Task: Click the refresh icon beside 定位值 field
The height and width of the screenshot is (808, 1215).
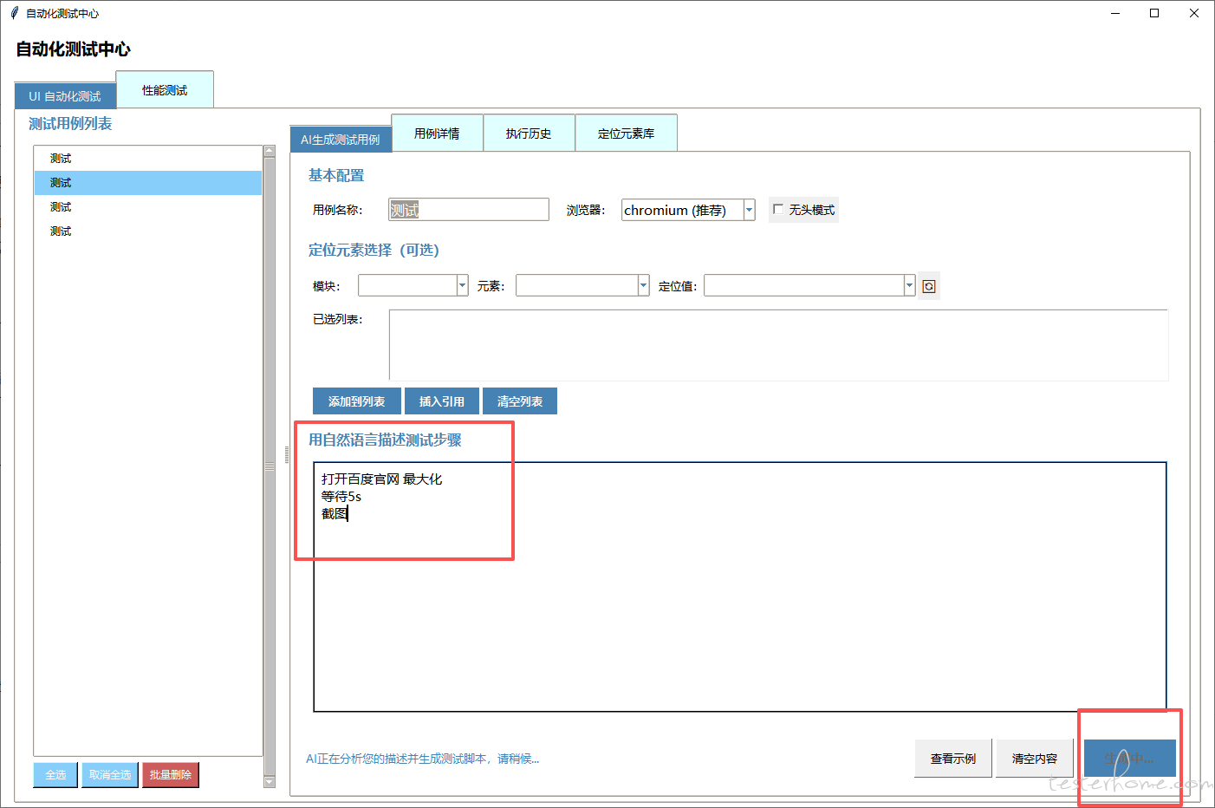Action: pos(929,286)
